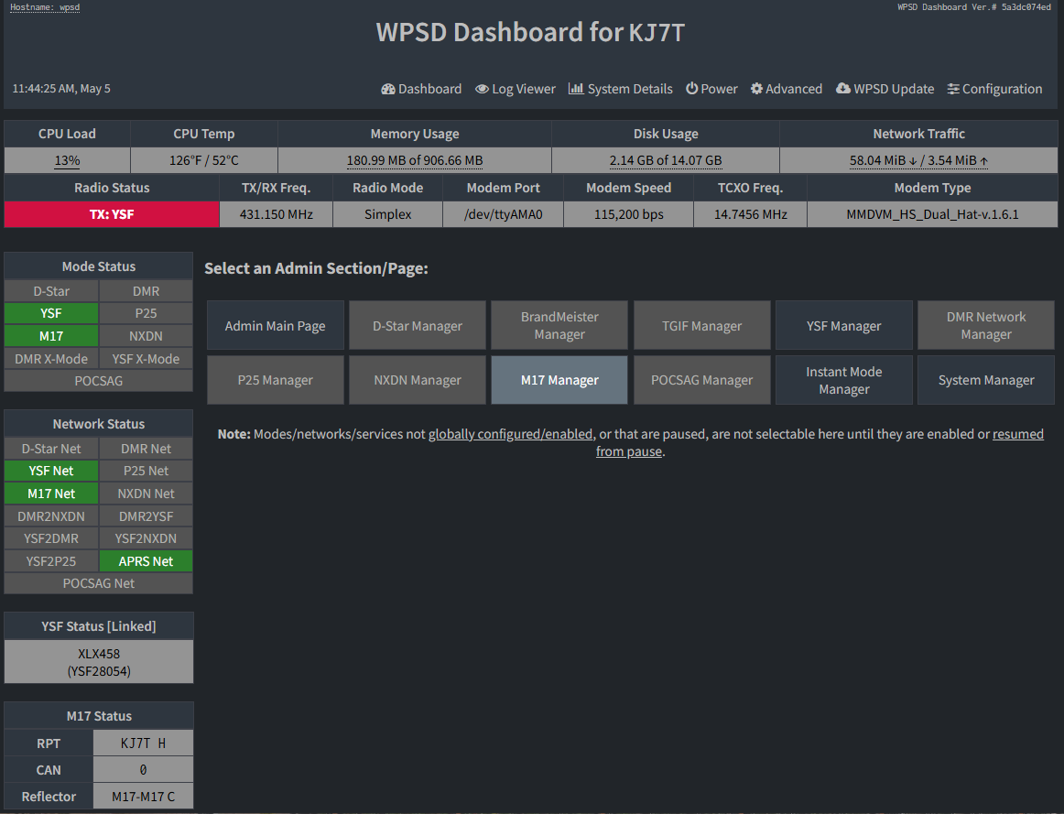Open the YSF Manager section
The image size is (1064, 814).
point(843,326)
